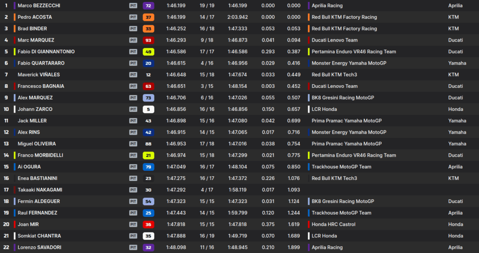Image resolution: width=479 pixels, height=253 pixels.
Task: Click the PIT badge for Johann Zarco
Action: [133, 109]
